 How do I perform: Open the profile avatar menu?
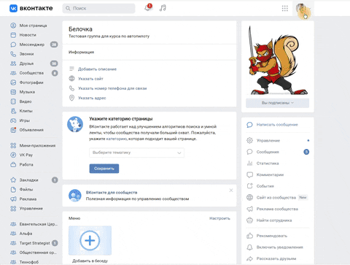click(x=303, y=9)
